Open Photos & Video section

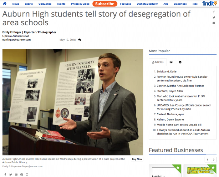point(80,4)
